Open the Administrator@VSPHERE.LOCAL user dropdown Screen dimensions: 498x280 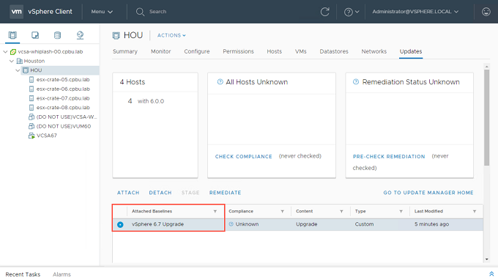(x=415, y=12)
